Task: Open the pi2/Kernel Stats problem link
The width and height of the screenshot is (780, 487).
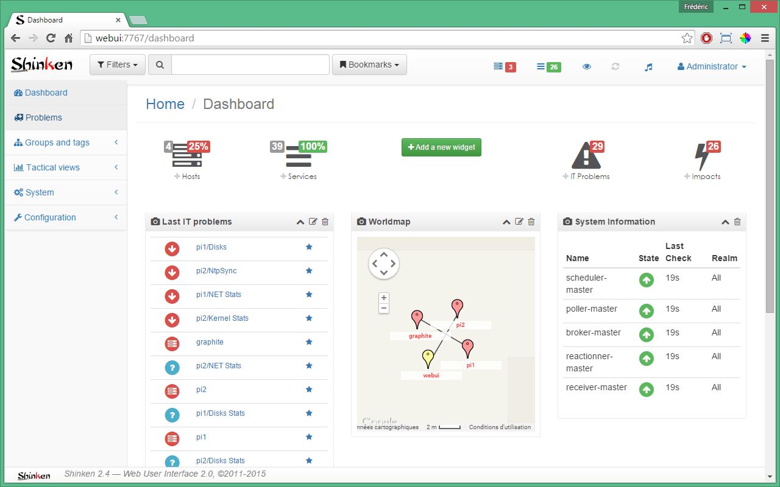Action: (222, 318)
